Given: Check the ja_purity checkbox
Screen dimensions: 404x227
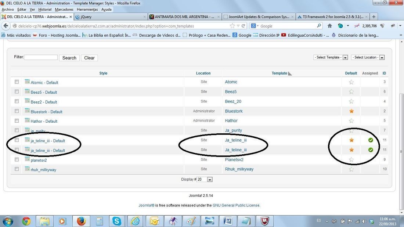Looking at the screenshot, I should pyautogui.click(x=17, y=130).
